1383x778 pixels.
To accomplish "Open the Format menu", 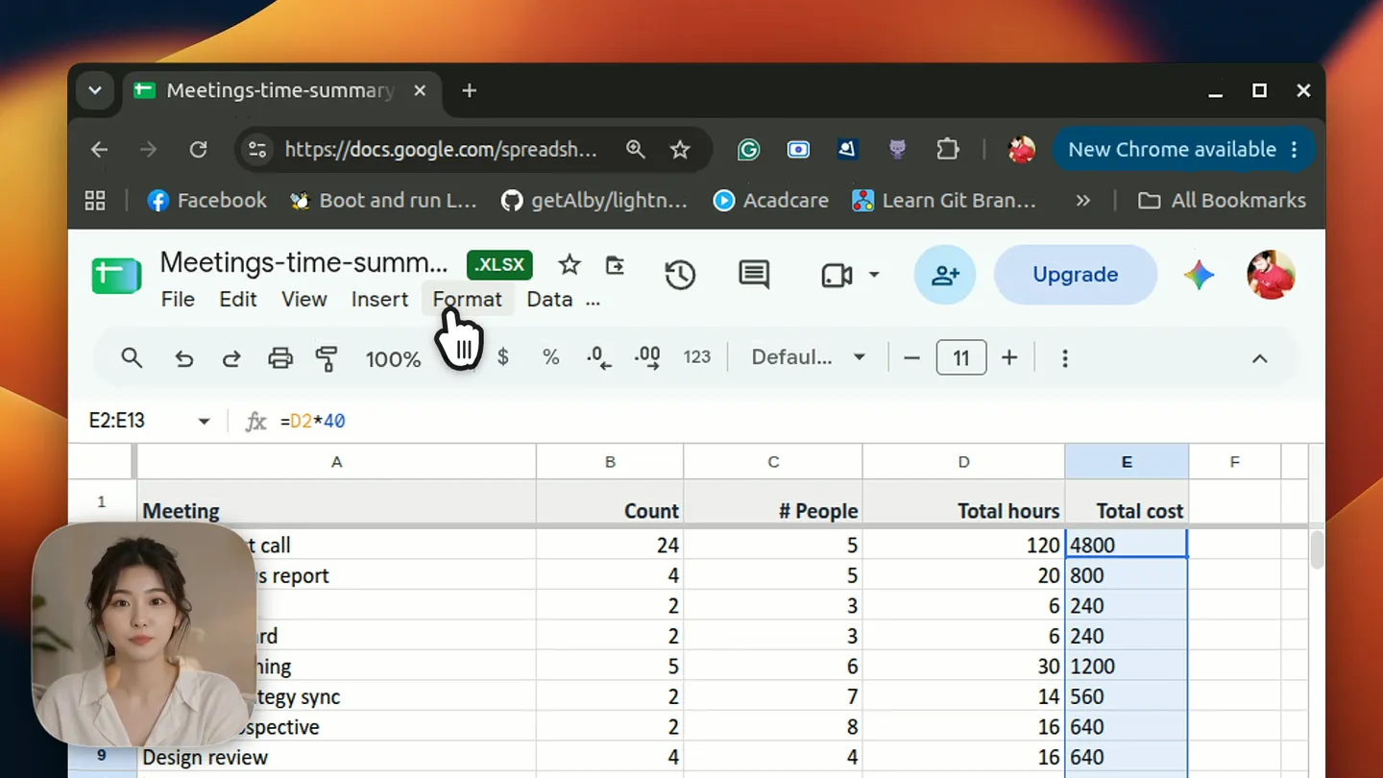I will [x=467, y=299].
